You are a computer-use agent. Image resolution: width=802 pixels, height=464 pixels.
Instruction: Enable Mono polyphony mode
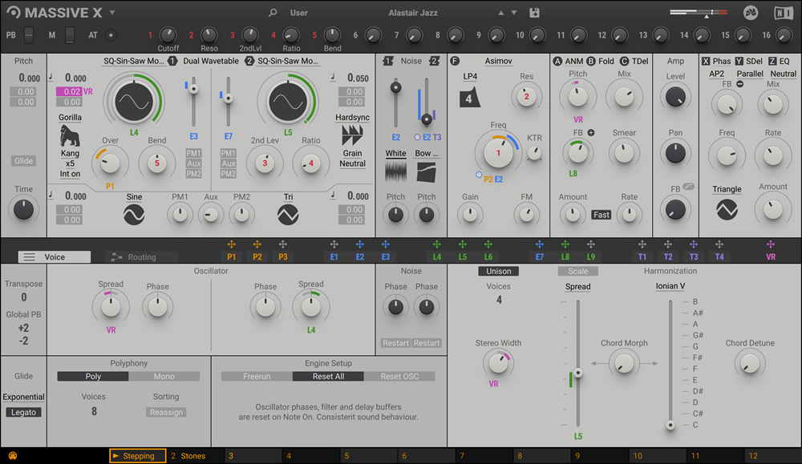pos(164,376)
